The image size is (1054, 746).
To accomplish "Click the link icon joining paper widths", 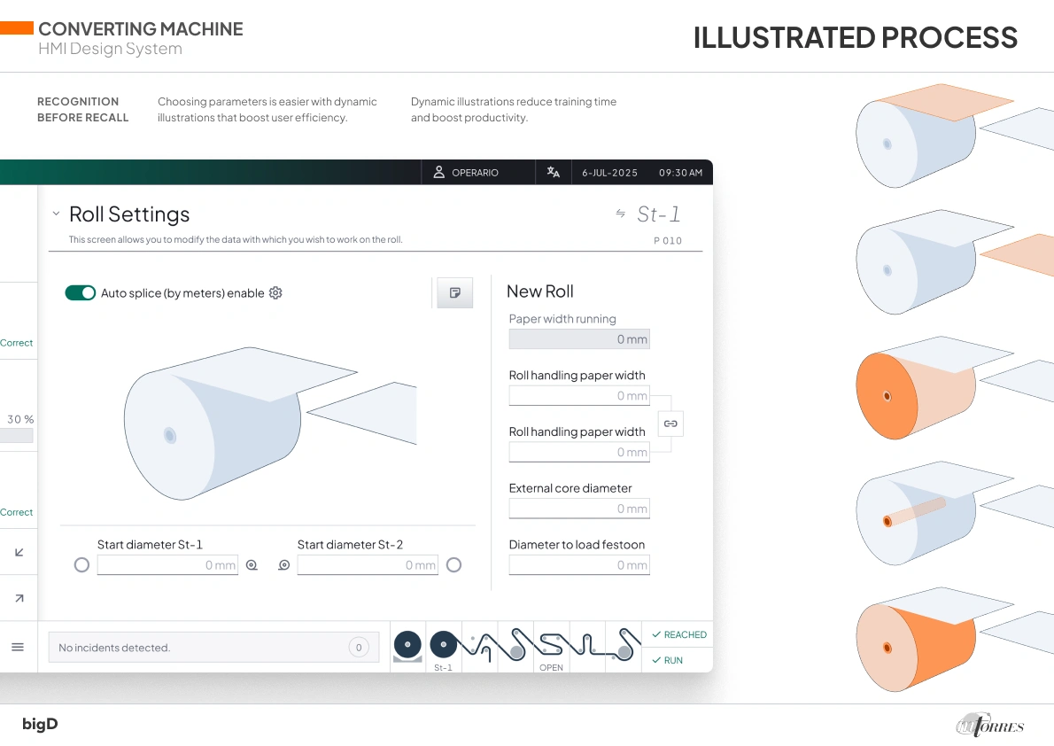I will click(670, 424).
